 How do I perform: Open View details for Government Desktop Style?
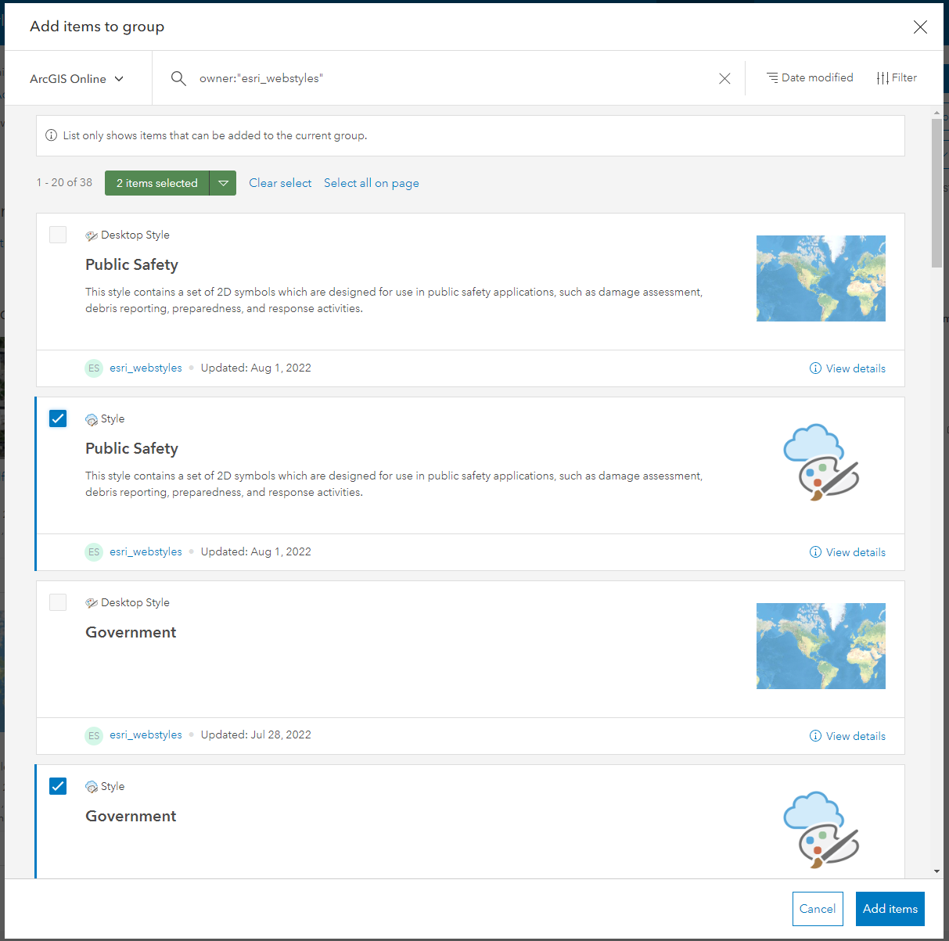[x=848, y=736]
